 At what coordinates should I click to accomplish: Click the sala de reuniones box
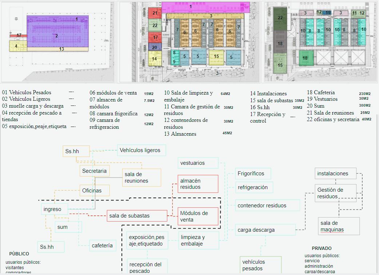[x=141, y=178]
